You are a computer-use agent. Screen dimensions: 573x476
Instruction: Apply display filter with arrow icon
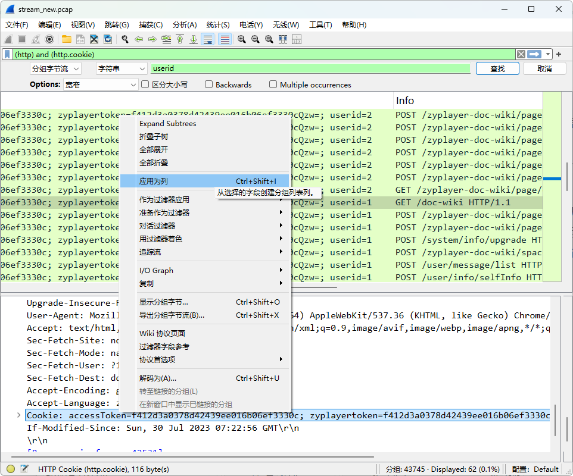[x=535, y=54]
